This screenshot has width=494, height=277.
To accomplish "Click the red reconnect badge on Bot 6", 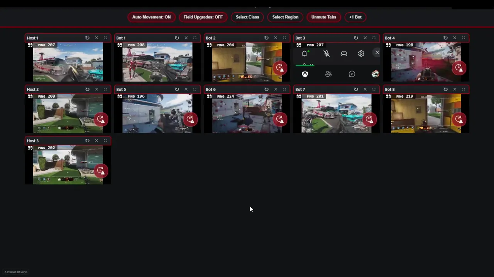I will [279, 119].
